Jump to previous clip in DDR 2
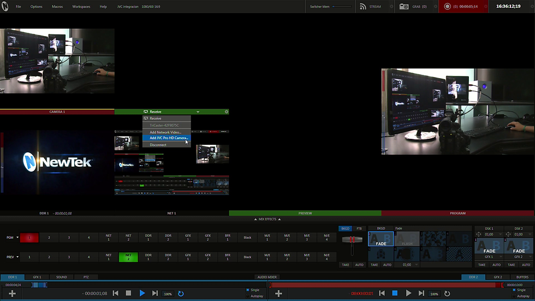Screen dimensions: 535x301 tap(382, 293)
